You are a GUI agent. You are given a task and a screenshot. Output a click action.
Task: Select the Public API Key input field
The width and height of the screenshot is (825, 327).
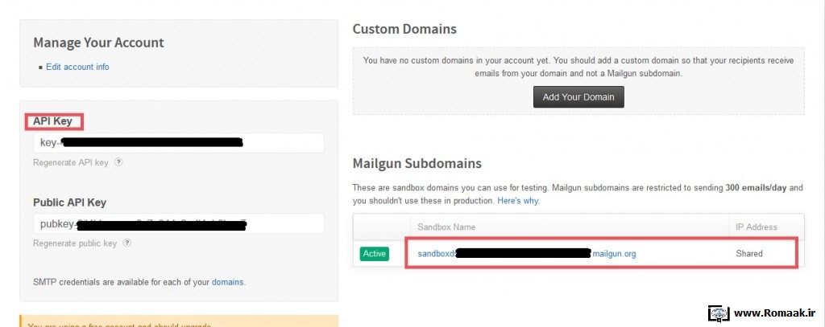(179, 223)
